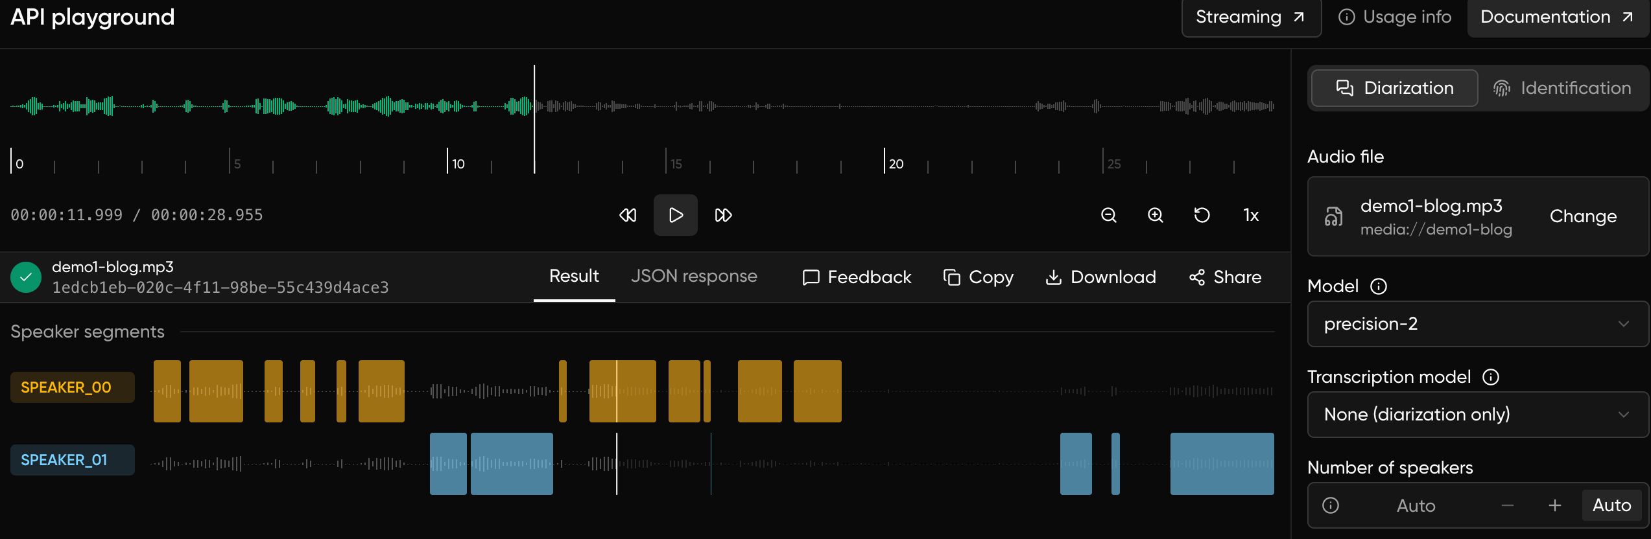Toggle Auto number of speakers
1651x539 pixels.
pyautogui.click(x=1611, y=505)
